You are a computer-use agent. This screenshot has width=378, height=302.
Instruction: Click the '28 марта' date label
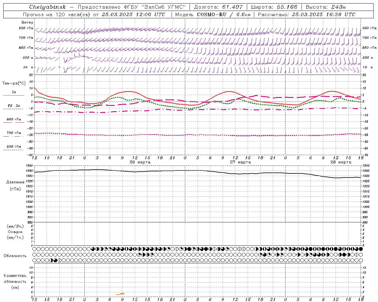click(341, 162)
